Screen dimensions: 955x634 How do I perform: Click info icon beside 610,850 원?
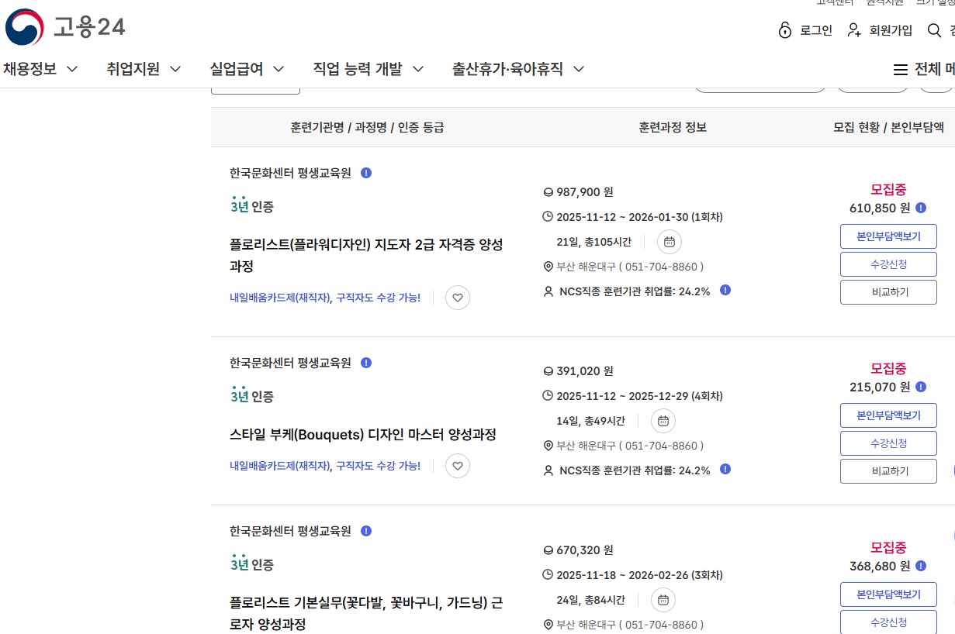[x=921, y=208]
